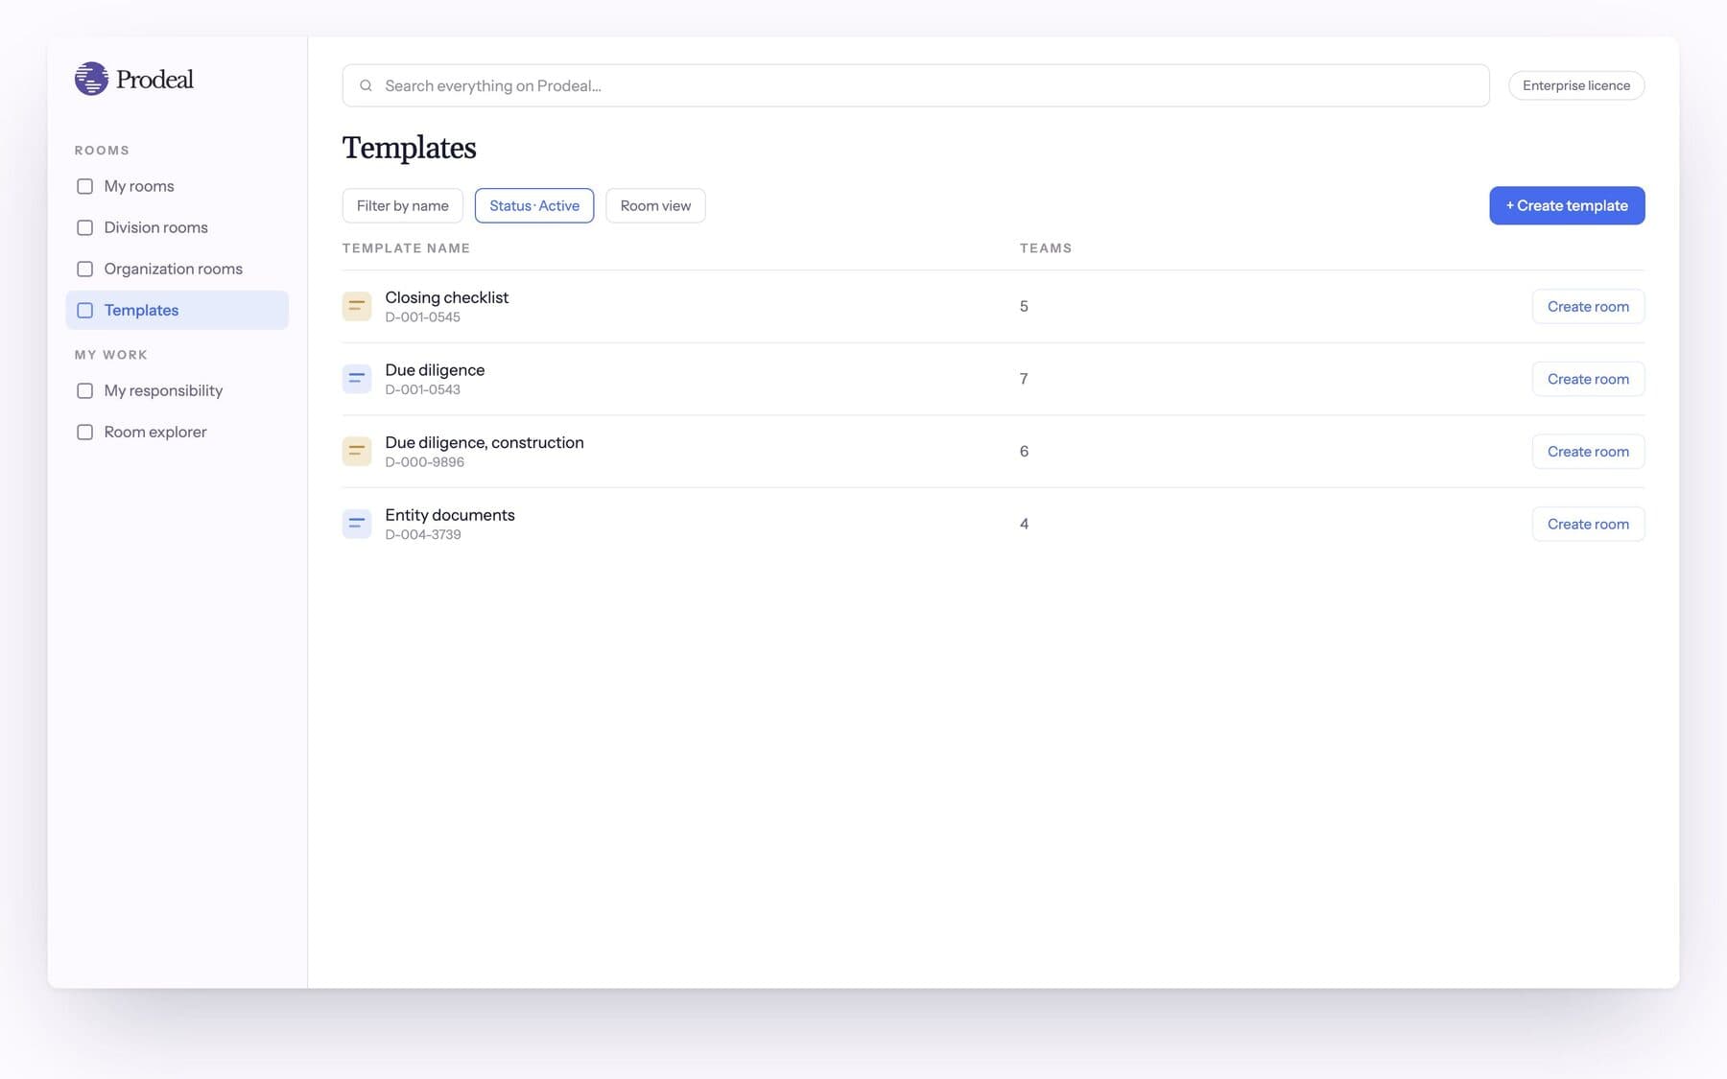Open My rooms in sidebar
Viewport: 1727px width, 1079px height.
click(177, 186)
